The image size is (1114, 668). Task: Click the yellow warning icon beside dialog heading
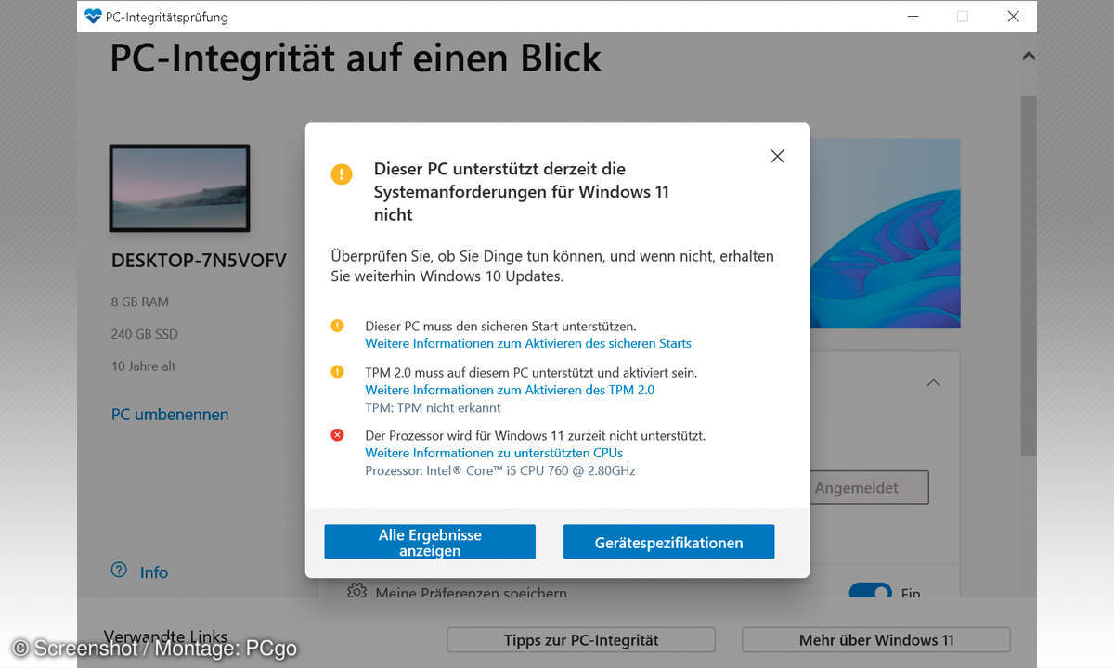point(342,173)
